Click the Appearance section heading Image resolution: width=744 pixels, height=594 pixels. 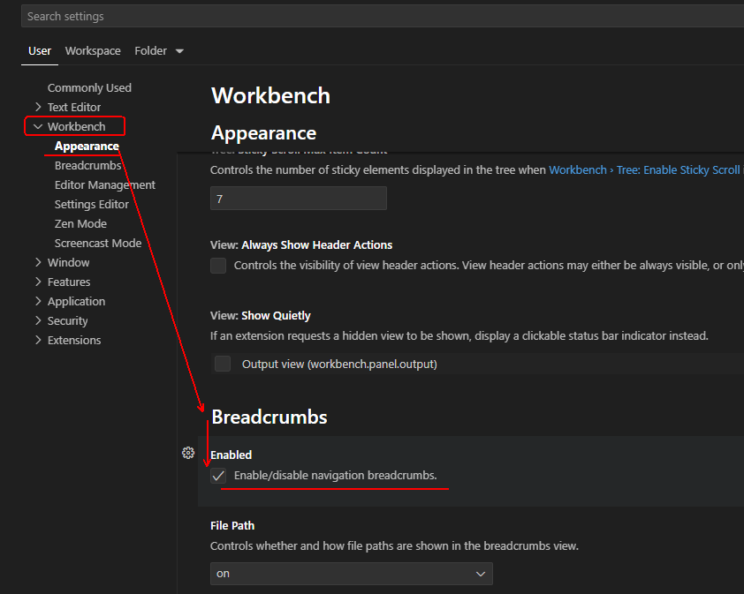tap(264, 132)
